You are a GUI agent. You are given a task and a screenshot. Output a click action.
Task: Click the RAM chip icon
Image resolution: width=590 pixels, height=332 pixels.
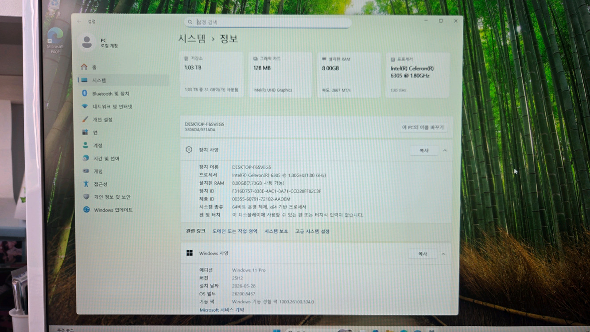tap(324, 59)
